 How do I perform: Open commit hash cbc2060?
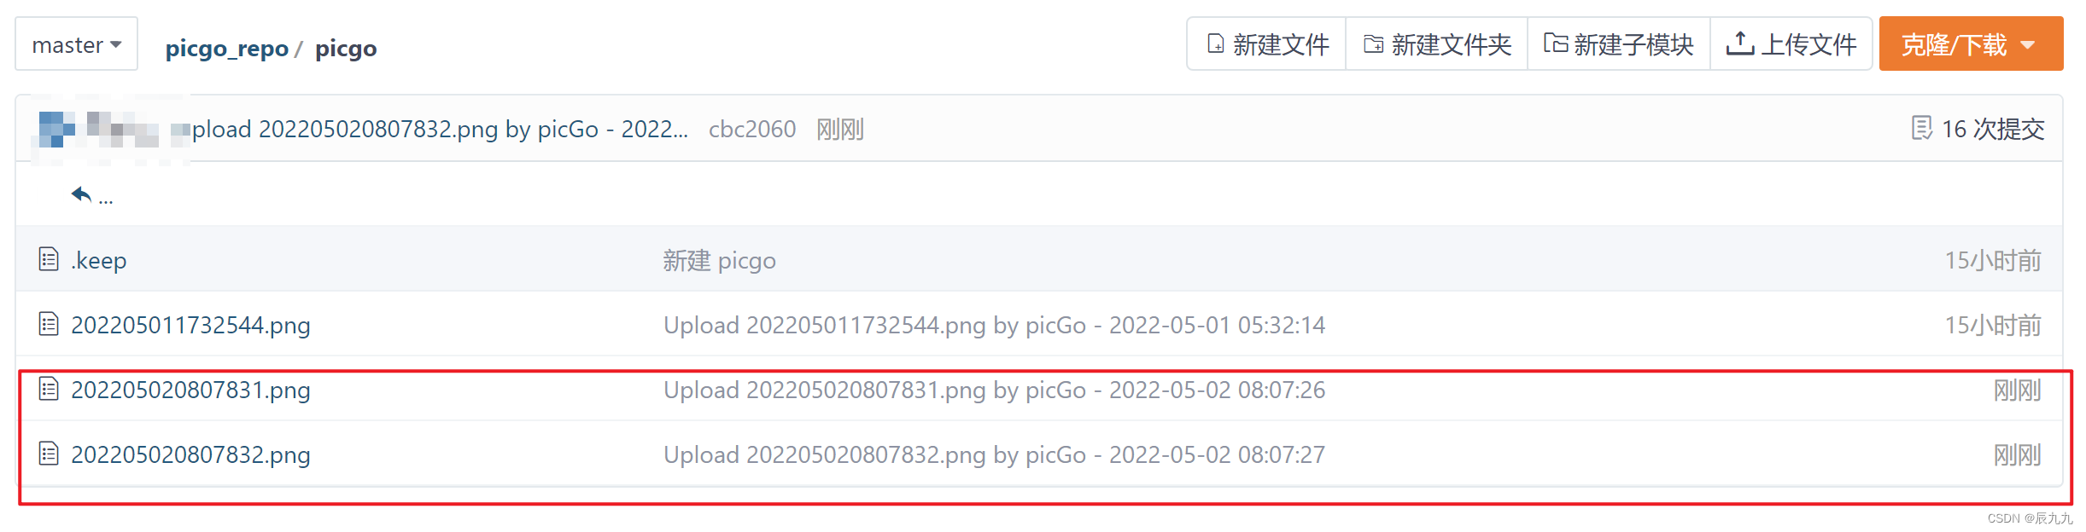click(752, 129)
